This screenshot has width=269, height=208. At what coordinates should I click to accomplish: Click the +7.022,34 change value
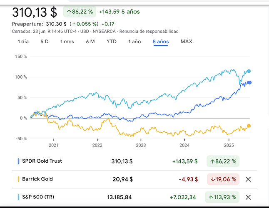pos(183,197)
